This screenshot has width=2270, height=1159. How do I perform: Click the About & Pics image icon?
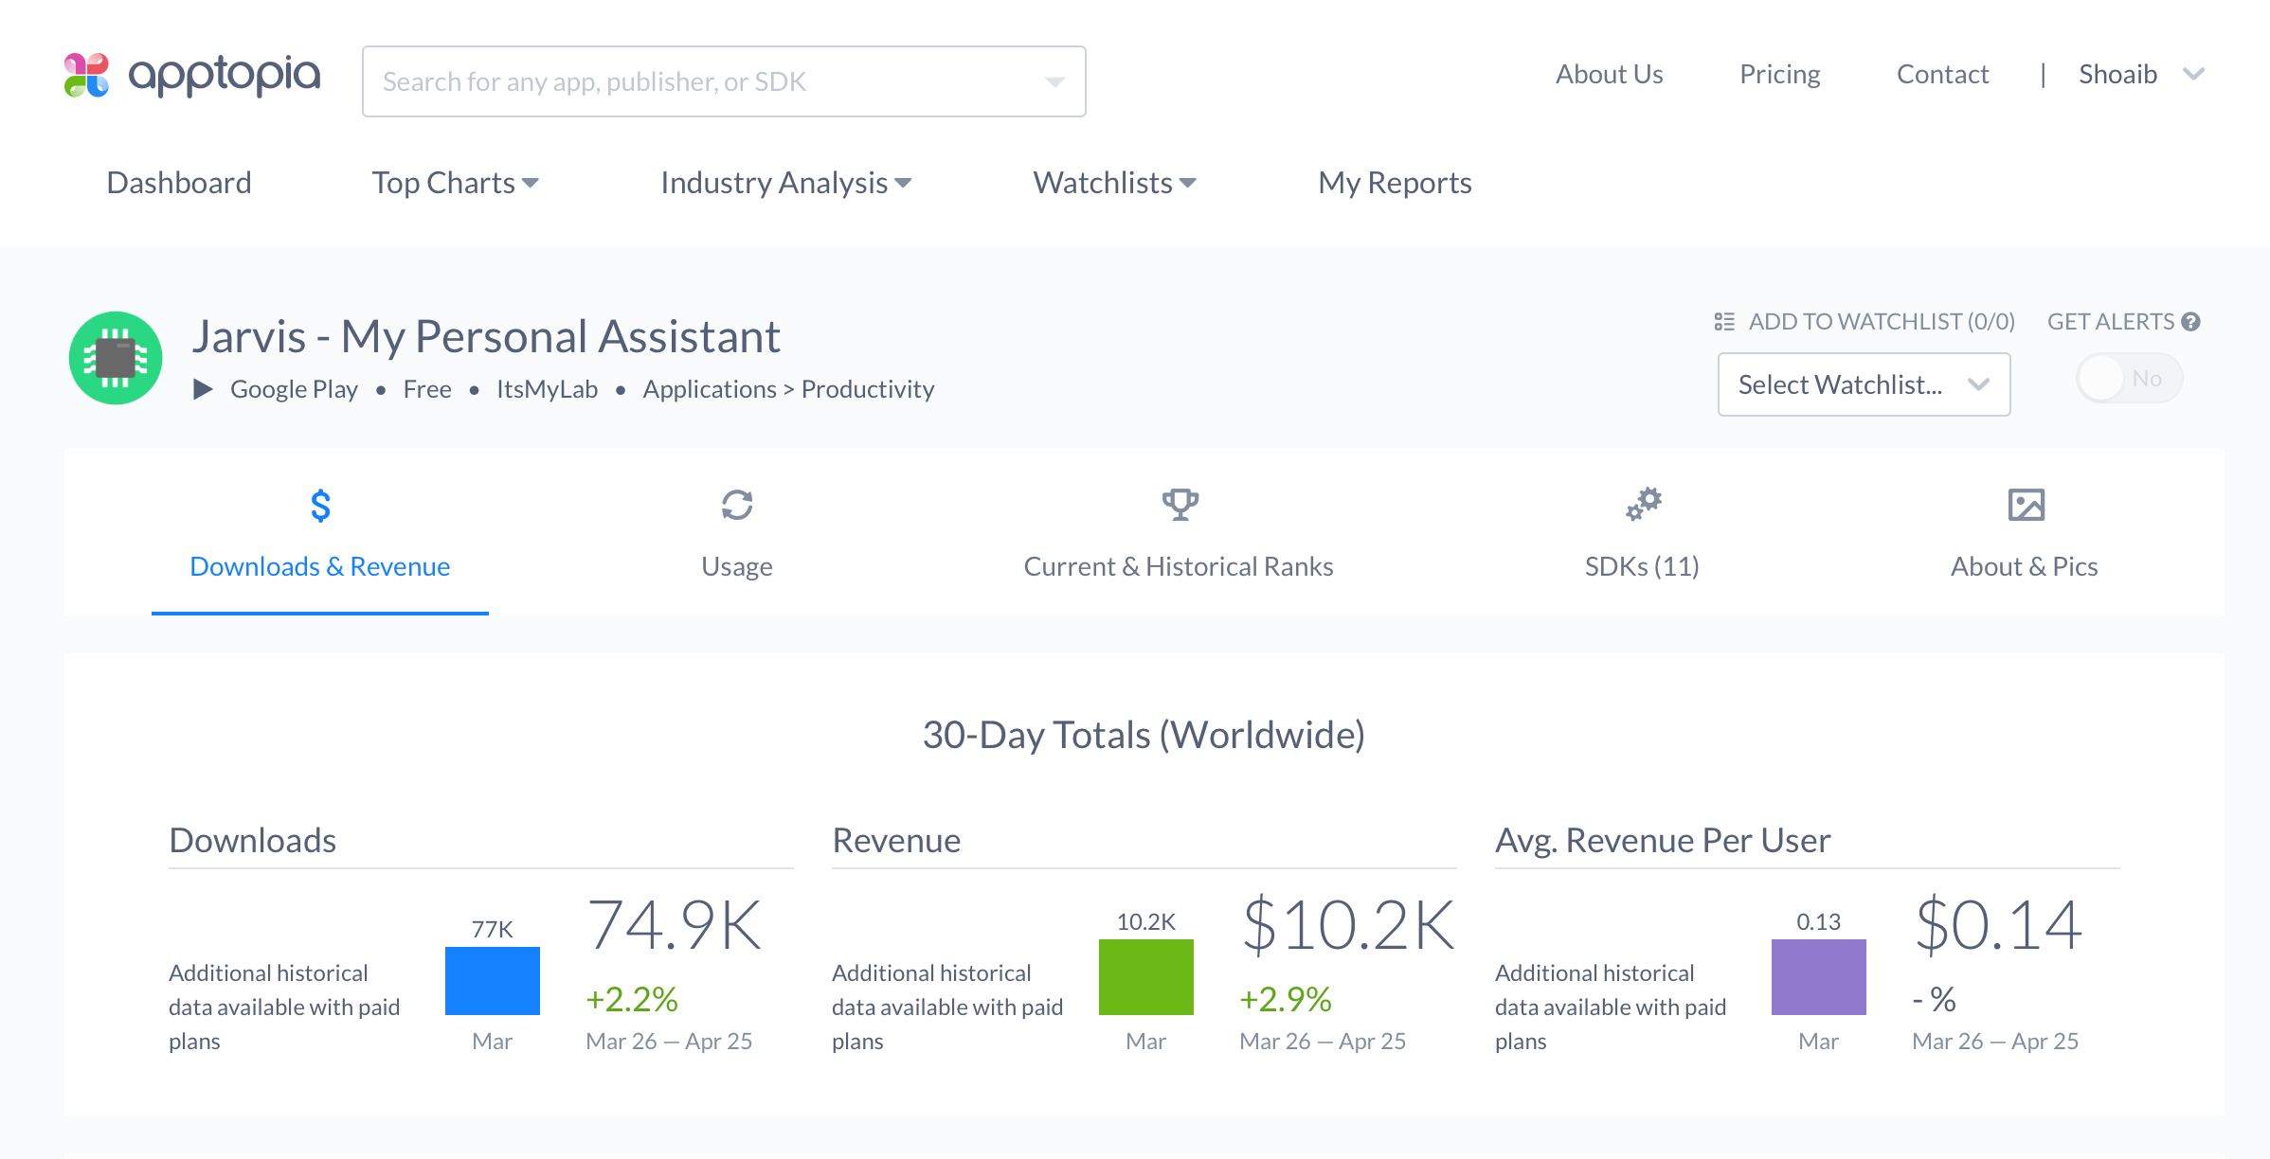2025,505
